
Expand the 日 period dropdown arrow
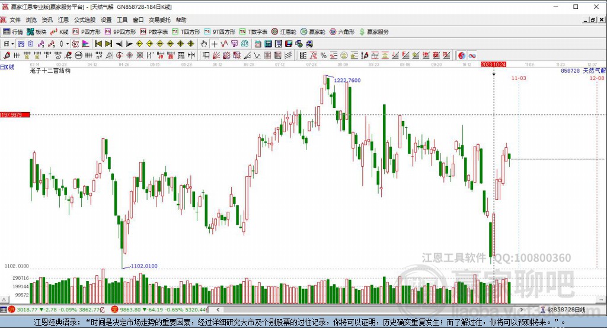(13, 44)
